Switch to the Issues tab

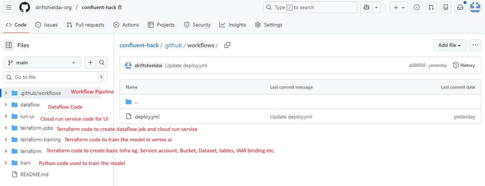pyautogui.click(x=47, y=25)
